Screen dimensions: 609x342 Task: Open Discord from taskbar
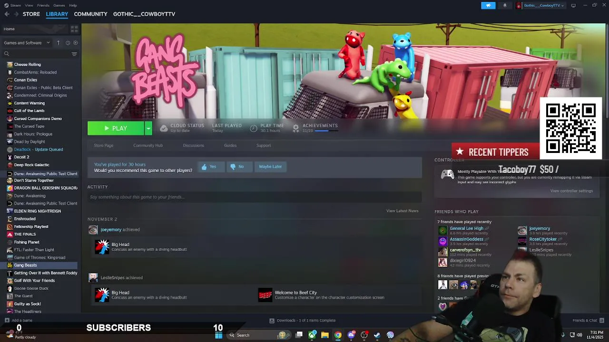coord(351,335)
